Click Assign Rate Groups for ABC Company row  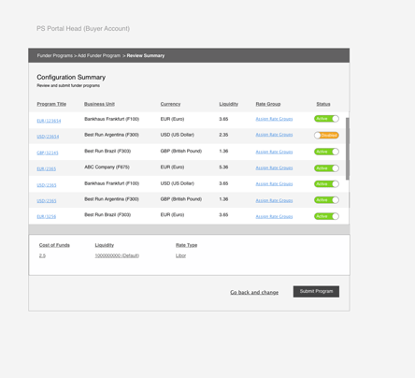coord(274,167)
